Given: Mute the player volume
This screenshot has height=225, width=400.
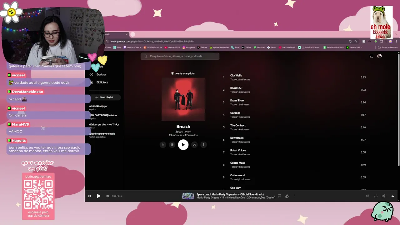Looking at the screenshot, I should coord(368,196).
